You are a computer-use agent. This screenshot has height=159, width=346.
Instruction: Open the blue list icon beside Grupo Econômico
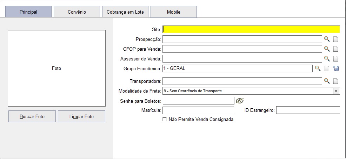coord(336,68)
